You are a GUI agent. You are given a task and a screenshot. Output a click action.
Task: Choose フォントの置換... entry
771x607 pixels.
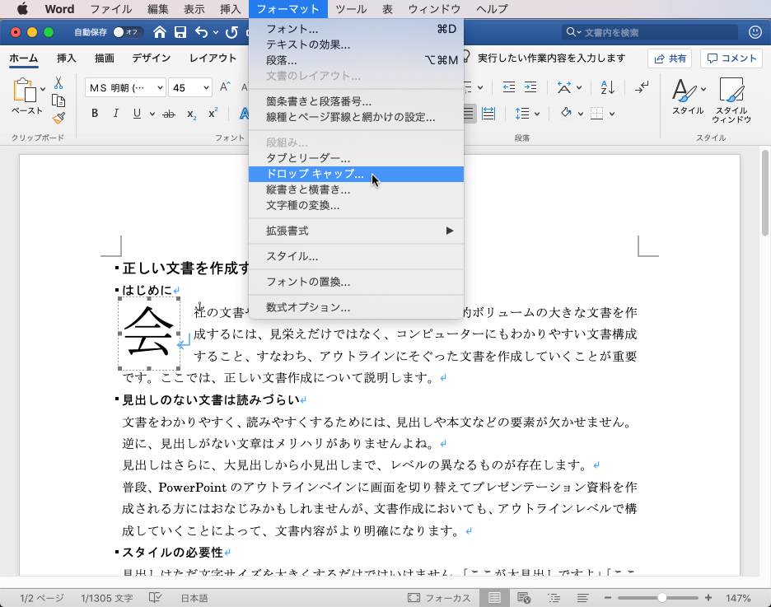(356, 282)
